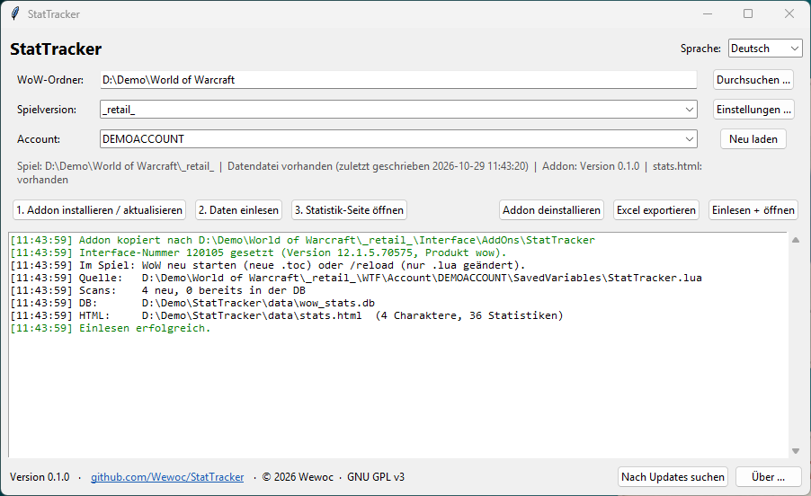The image size is (811, 496).
Task: Click the StatTracker feather icon in title bar
Action: 15,14
